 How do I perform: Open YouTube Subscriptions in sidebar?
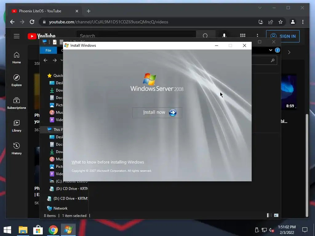pos(17,103)
